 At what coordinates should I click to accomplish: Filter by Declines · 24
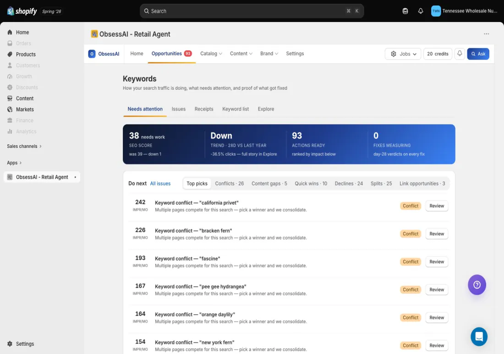[349, 184]
